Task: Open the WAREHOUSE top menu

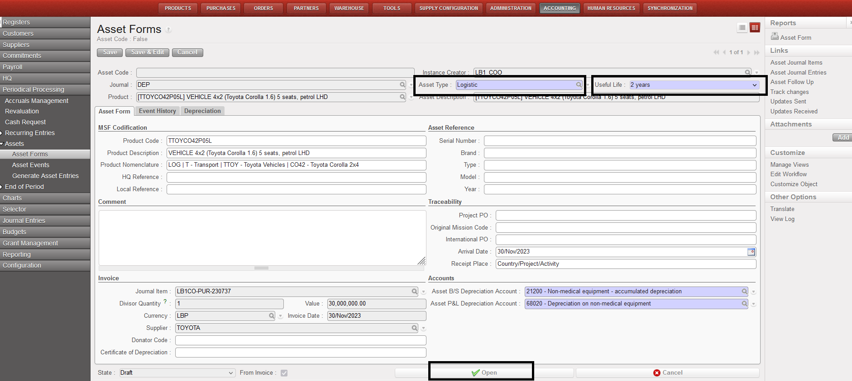Action: [349, 8]
